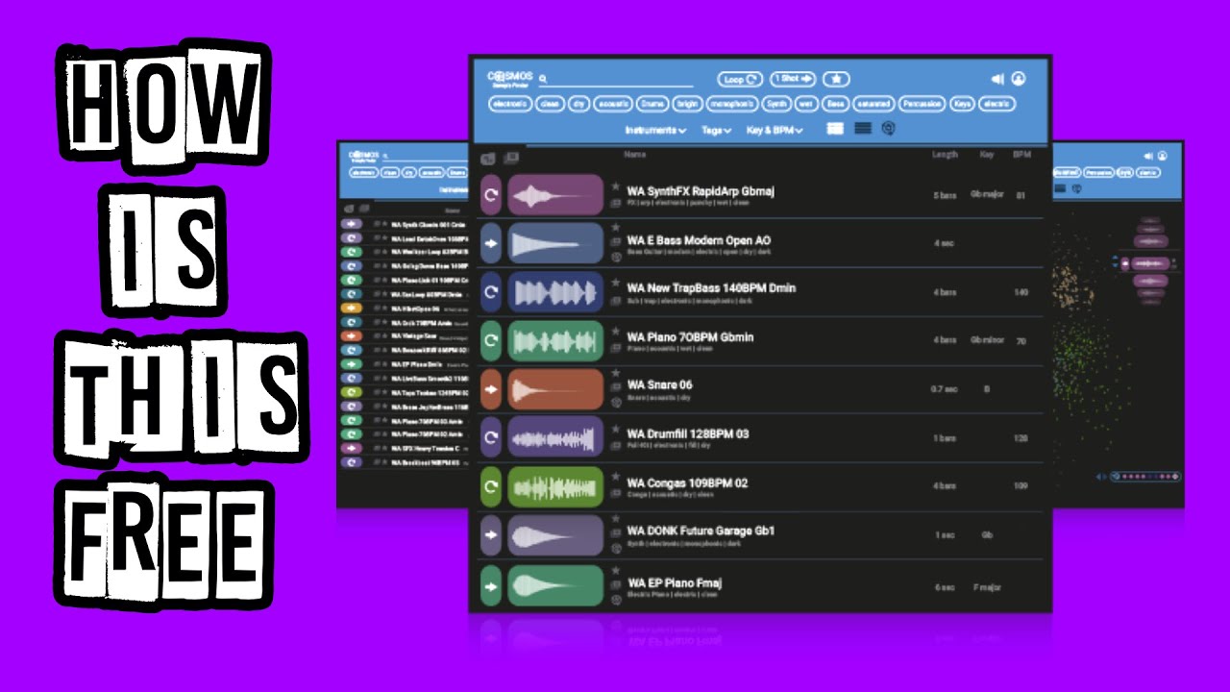Viewport: 1230px width, 692px height.
Task: Switch to the compact list view icon
Action: point(863,129)
